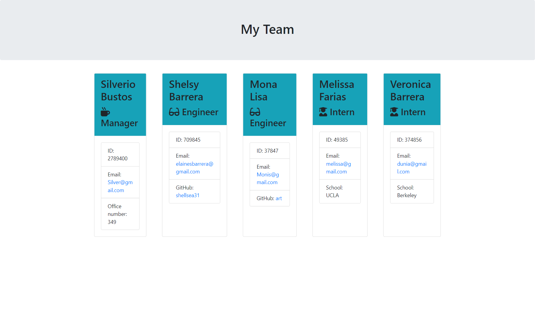The height and width of the screenshot is (329, 535).
Task: Click the Intern label on Veronica Barrera's card
Action: point(413,112)
